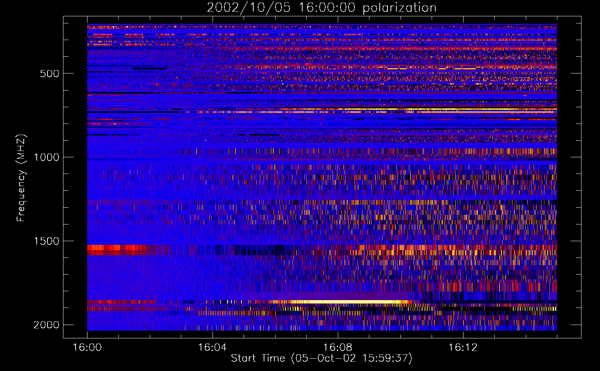600x371 pixels.
Task: Click the 1500 frequency tick label
Action: (x=46, y=241)
